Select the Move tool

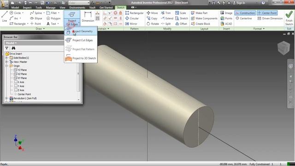[x=152, y=13]
